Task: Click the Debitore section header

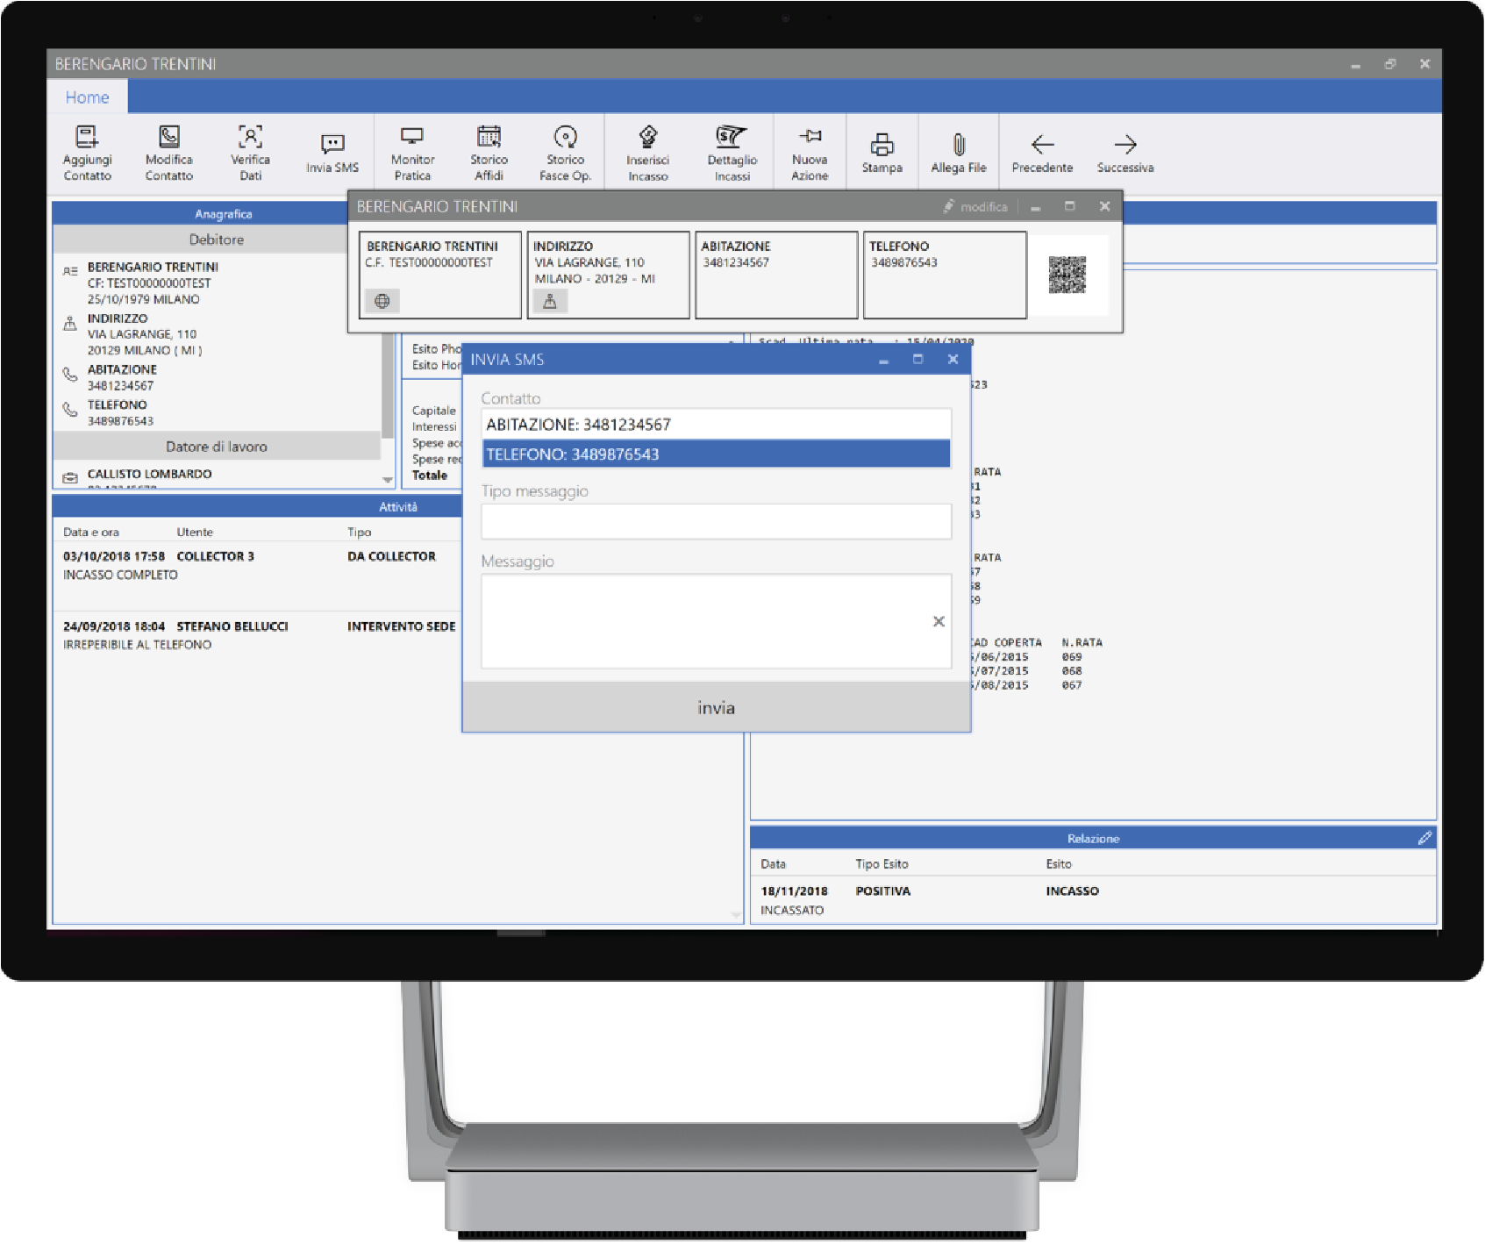Action: pos(217,240)
